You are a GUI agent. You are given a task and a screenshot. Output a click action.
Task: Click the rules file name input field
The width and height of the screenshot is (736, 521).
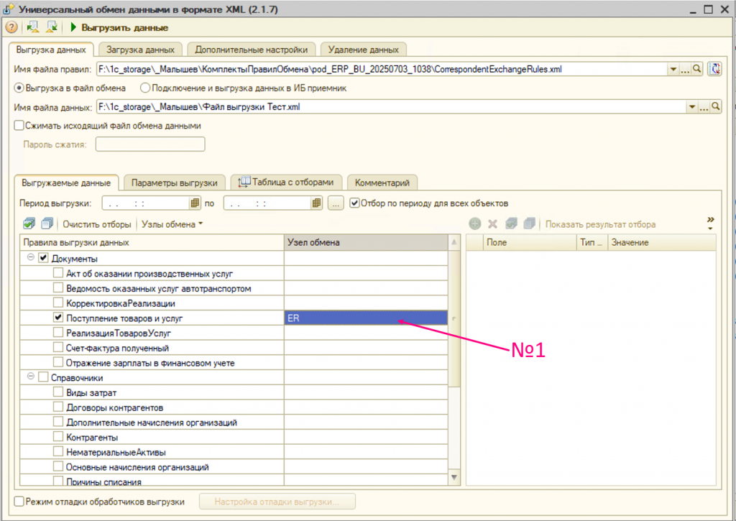coord(382,69)
